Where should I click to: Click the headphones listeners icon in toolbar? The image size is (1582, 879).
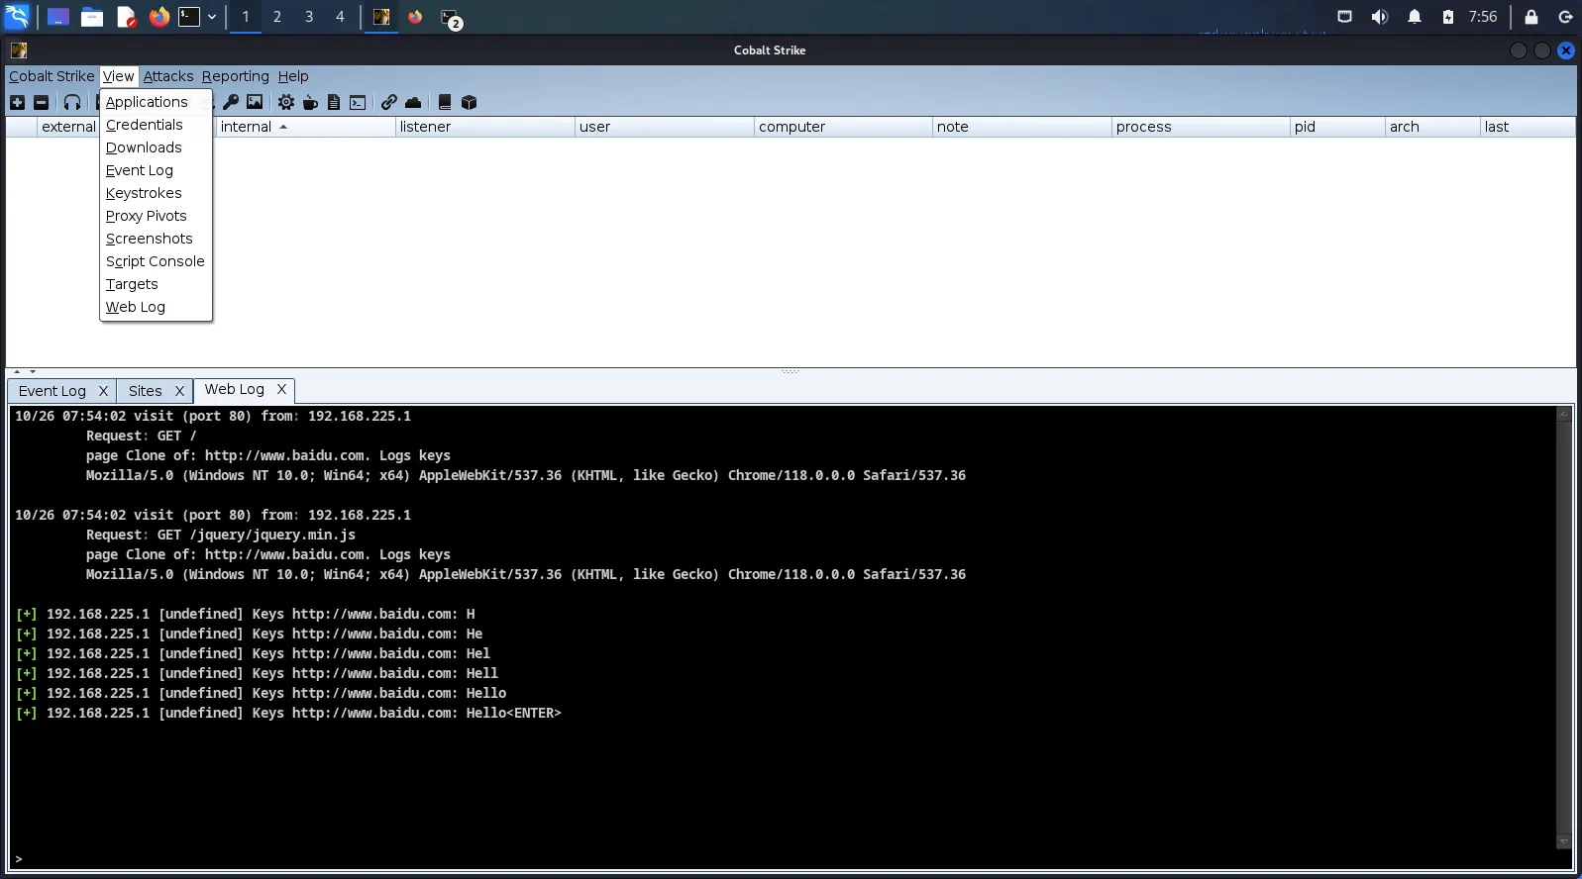point(72,102)
